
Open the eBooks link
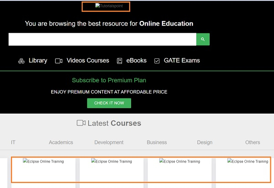point(136,60)
